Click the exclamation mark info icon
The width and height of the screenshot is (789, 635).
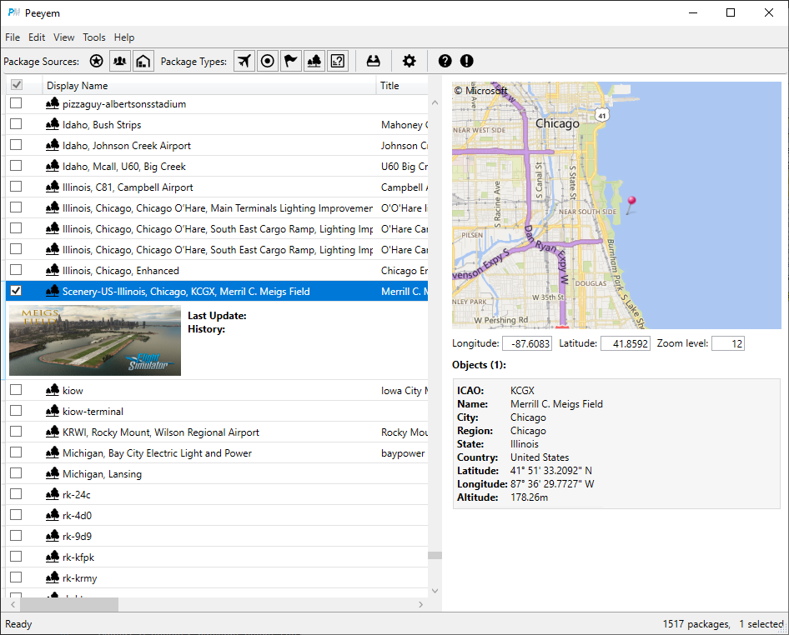coord(467,62)
